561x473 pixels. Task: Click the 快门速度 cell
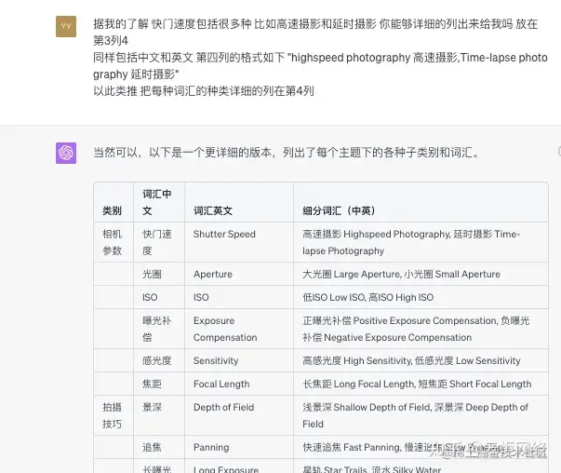tap(159, 242)
